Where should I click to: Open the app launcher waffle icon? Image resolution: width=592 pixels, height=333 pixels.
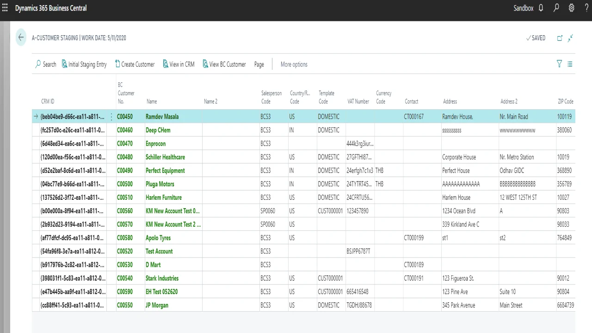point(5,8)
